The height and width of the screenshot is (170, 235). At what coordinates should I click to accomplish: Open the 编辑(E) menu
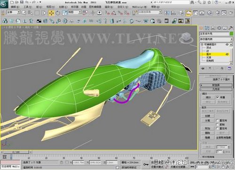click(15, 7)
